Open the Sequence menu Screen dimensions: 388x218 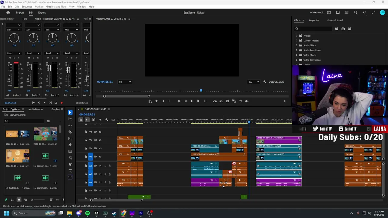[x=27, y=7]
